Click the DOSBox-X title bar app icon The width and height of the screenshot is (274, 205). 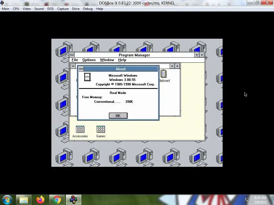pyautogui.click(x=2, y=3)
